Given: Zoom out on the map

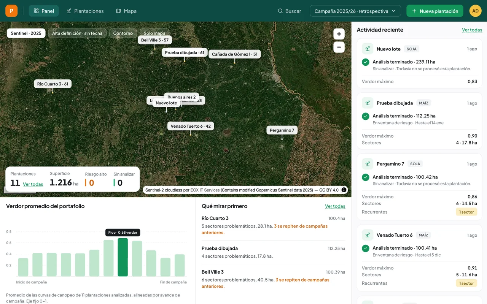Looking at the screenshot, I should pos(339,47).
